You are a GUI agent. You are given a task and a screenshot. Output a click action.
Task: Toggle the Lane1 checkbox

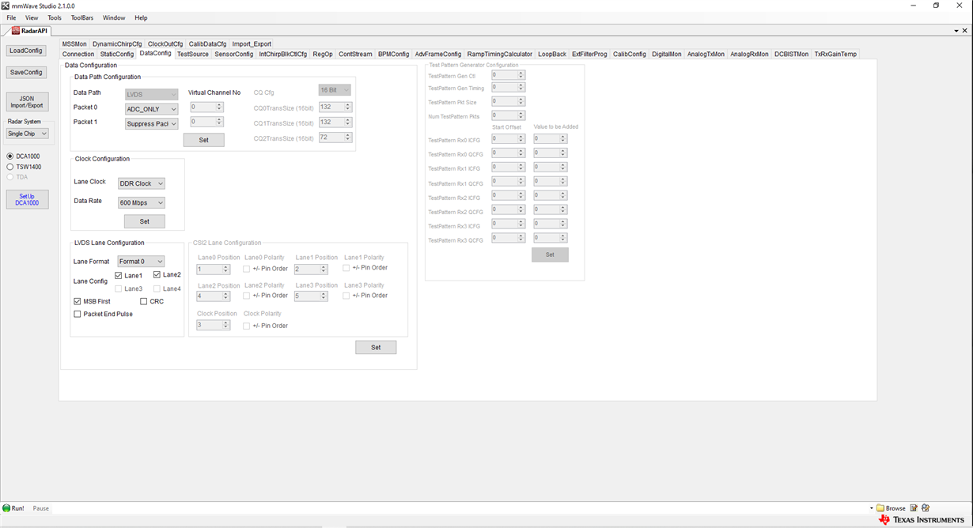coord(119,276)
